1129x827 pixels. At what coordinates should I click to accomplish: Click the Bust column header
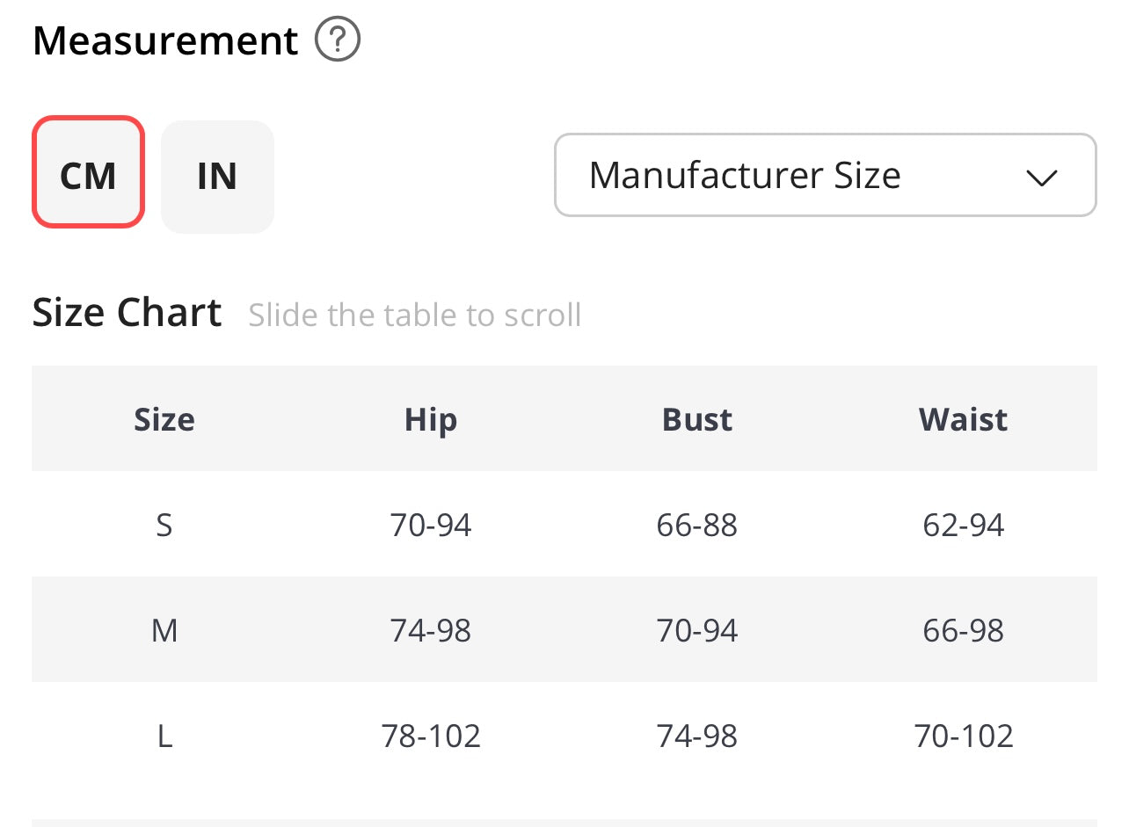[697, 419]
